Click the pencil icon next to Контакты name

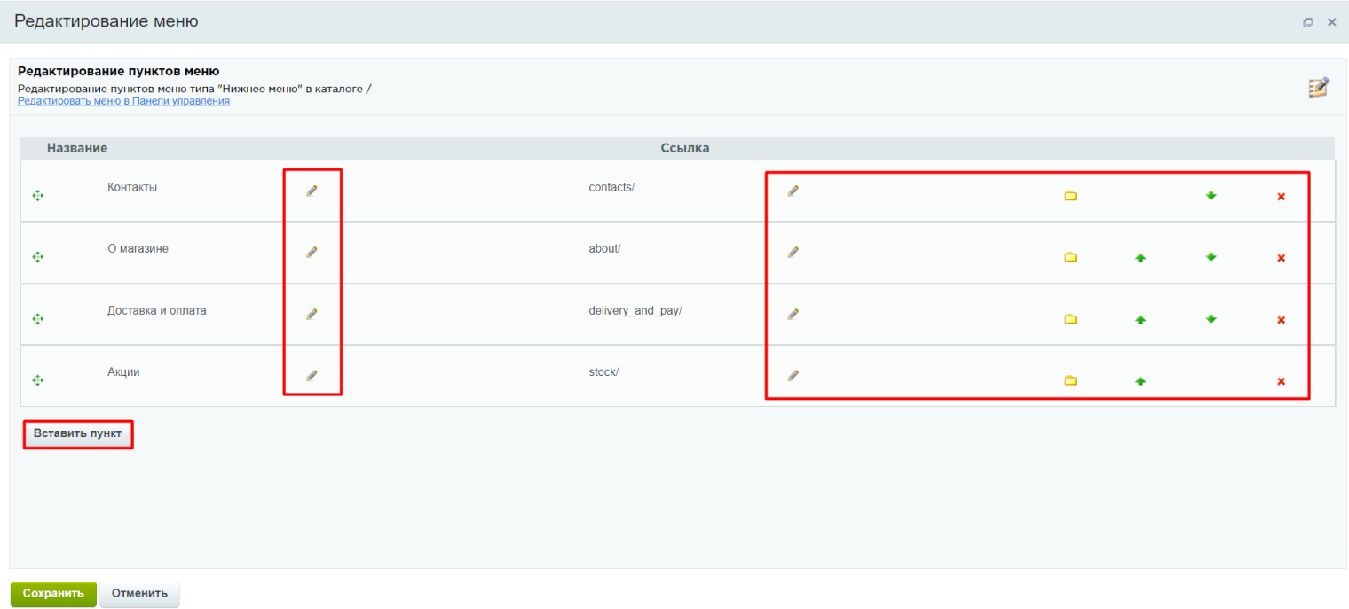click(312, 191)
